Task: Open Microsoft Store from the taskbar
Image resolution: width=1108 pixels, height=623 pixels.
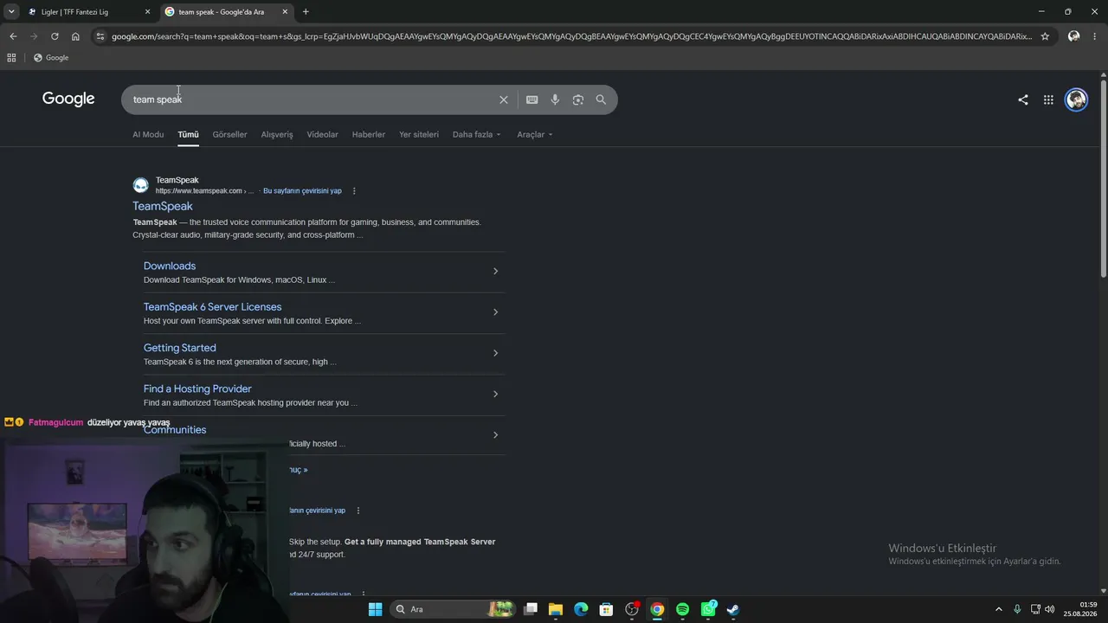Action: [x=607, y=609]
